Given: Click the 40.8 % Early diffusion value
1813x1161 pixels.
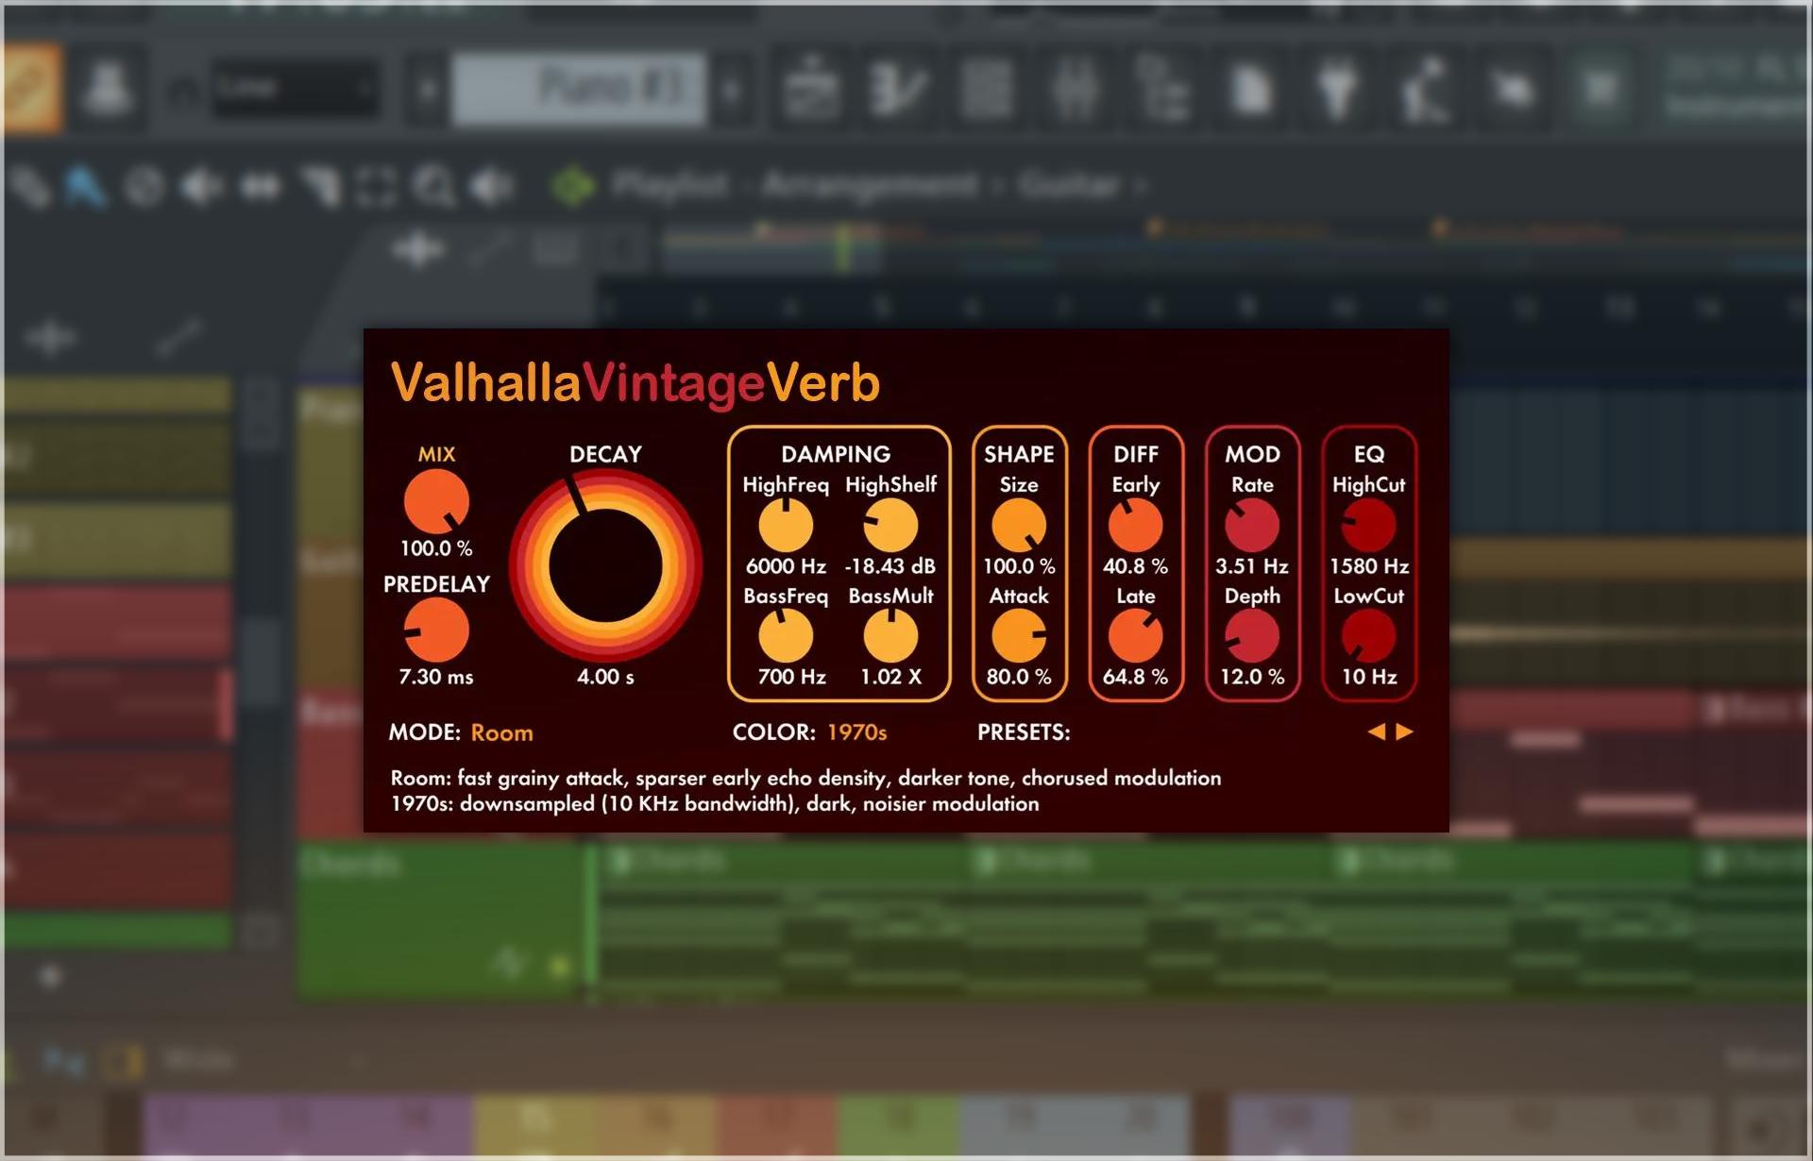Looking at the screenshot, I should pos(1135,566).
